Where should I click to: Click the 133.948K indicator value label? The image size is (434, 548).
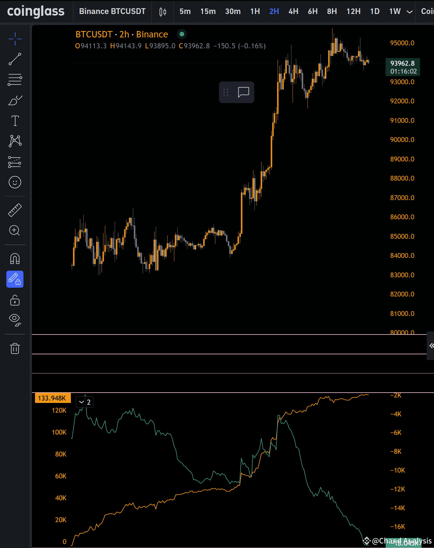(x=53, y=398)
